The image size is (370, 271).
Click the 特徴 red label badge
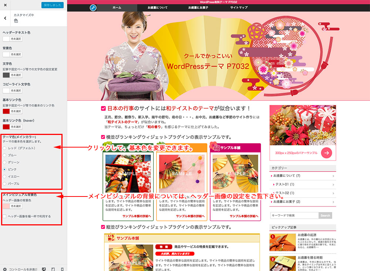tap(164, 247)
